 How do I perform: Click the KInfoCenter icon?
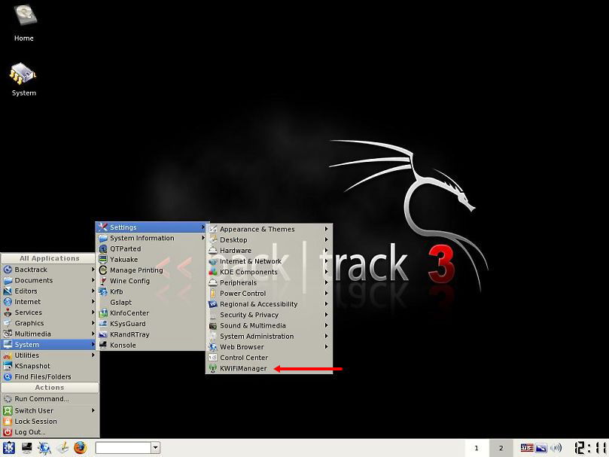[103, 313]
